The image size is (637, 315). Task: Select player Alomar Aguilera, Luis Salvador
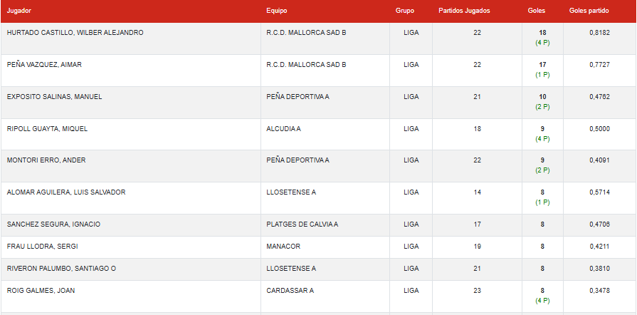click(x=65, y=192)
